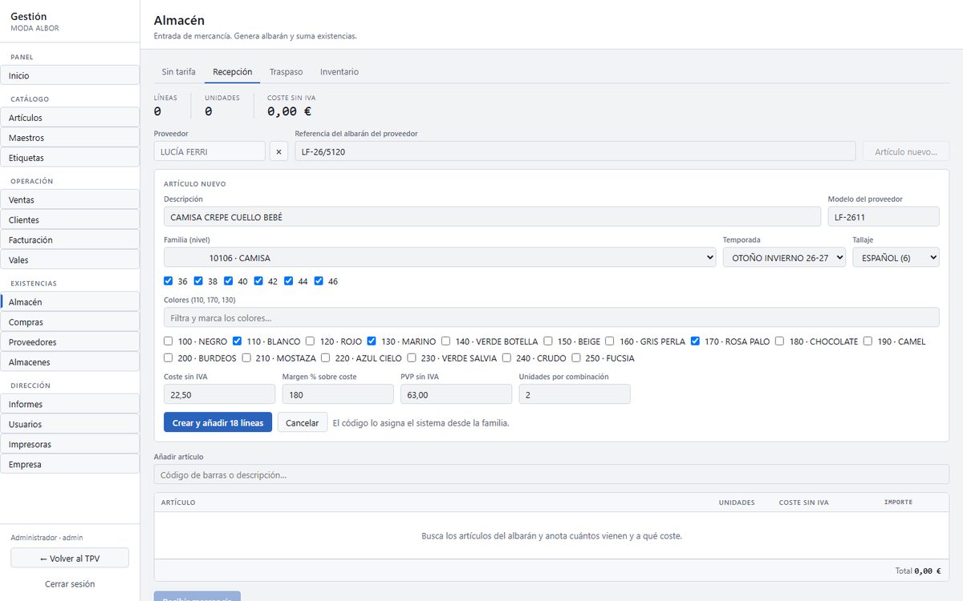The height and width of the screenshot is (601, 963).
Task: Switch to the Sin tarifa tab
Action: tap(179, 72)
